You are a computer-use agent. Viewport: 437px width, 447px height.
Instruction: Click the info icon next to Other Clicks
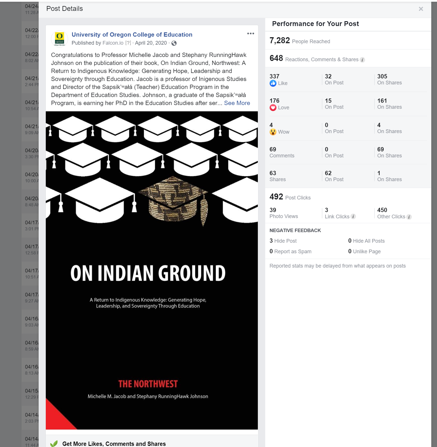pyautogui.click(x=409, y=217)
